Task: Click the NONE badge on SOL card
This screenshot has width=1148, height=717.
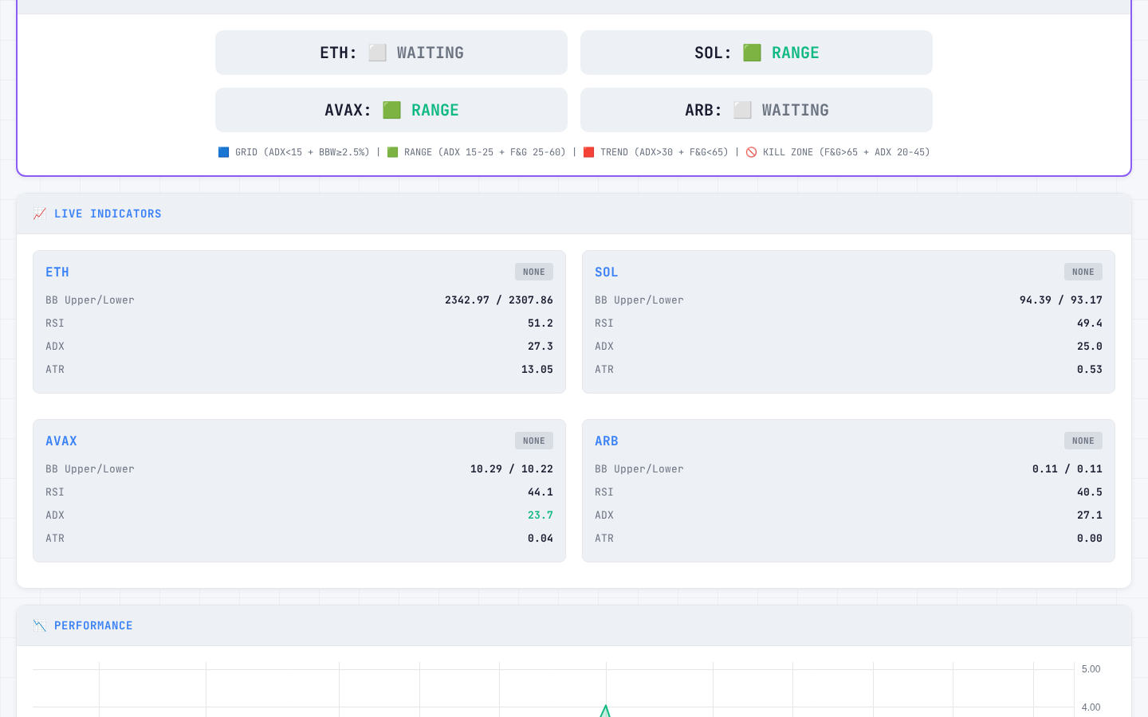Action: 1083,272
